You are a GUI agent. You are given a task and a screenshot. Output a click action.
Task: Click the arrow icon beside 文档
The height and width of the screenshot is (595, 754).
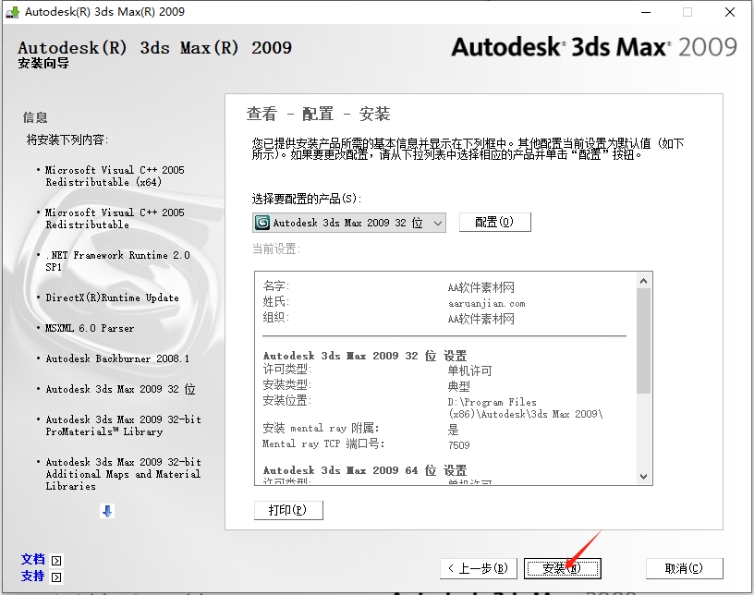[x=57, y=560]
